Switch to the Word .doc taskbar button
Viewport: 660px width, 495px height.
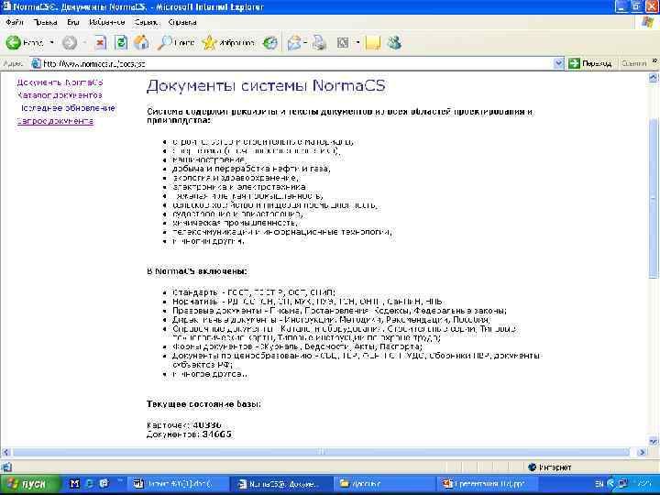click(x=179, y=485)
